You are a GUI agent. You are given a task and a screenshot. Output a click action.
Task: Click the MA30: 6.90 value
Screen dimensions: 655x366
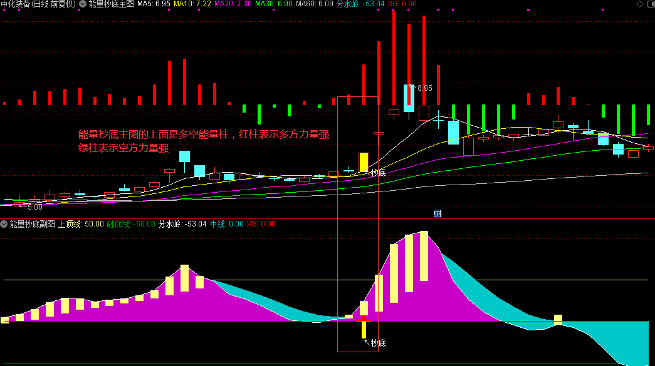pyautogui.click(x=274, y=4)
